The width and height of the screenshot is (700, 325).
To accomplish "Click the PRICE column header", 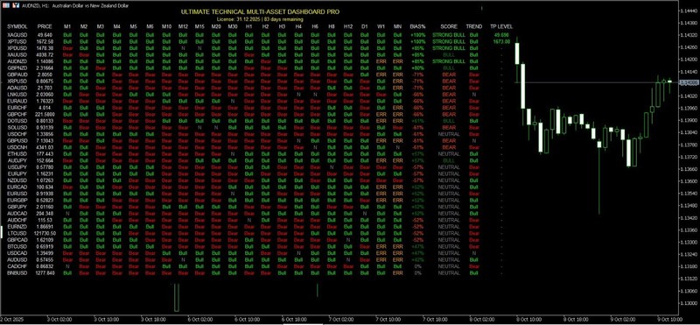I will click(x=45, y=27).
